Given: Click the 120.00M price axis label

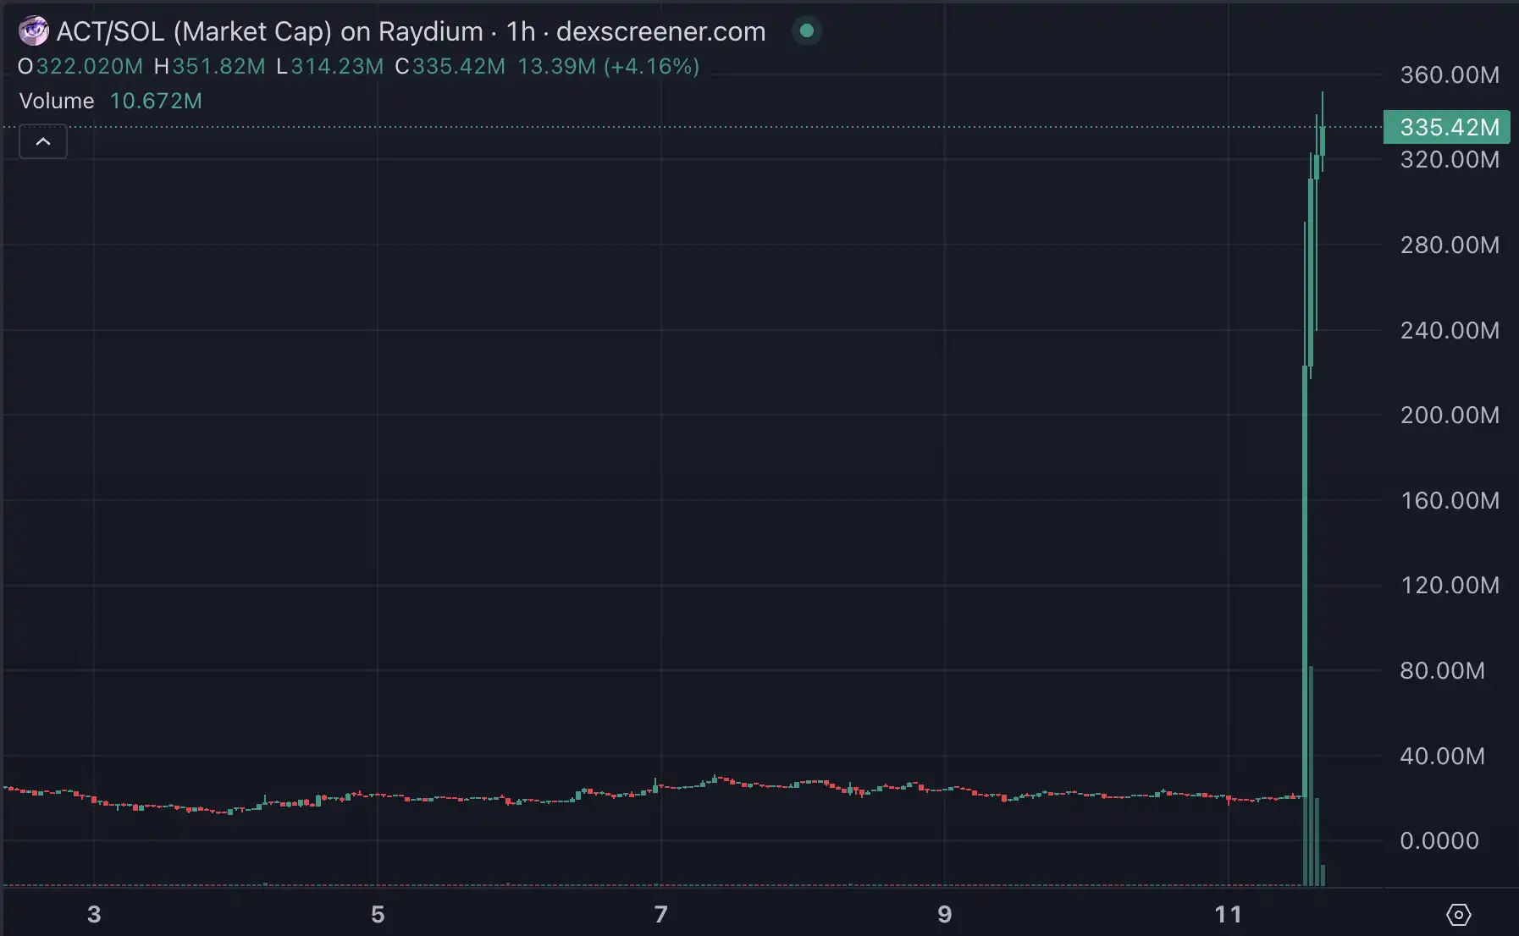Looking at the screenshot, I should (x=1450, y=586).
